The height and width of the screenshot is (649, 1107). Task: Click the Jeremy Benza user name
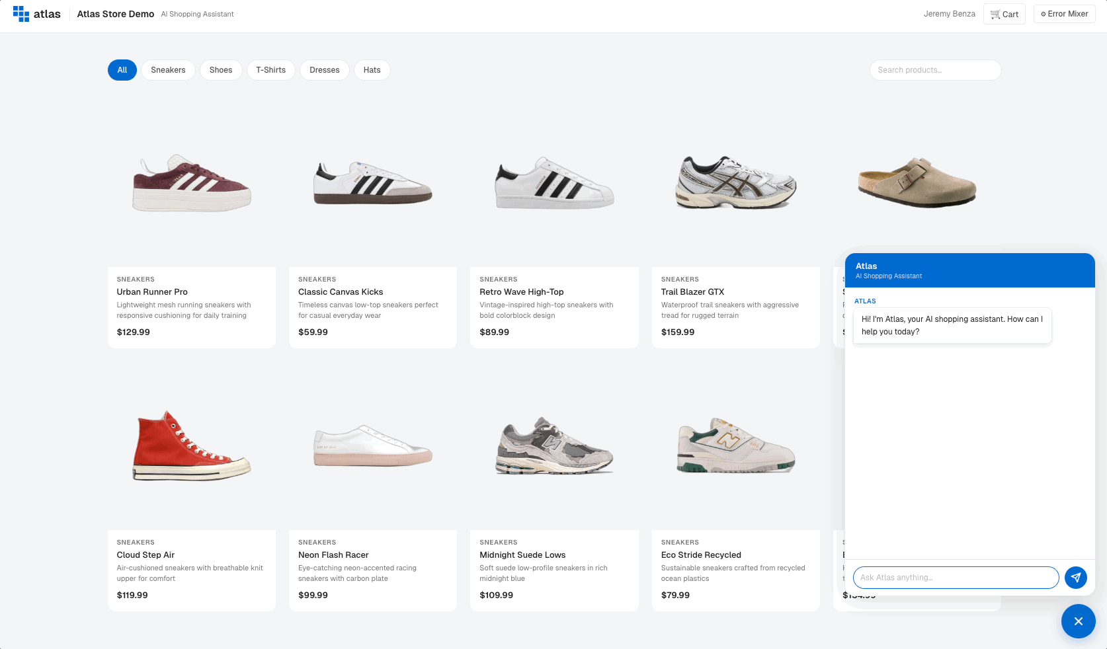click(949, 14)
